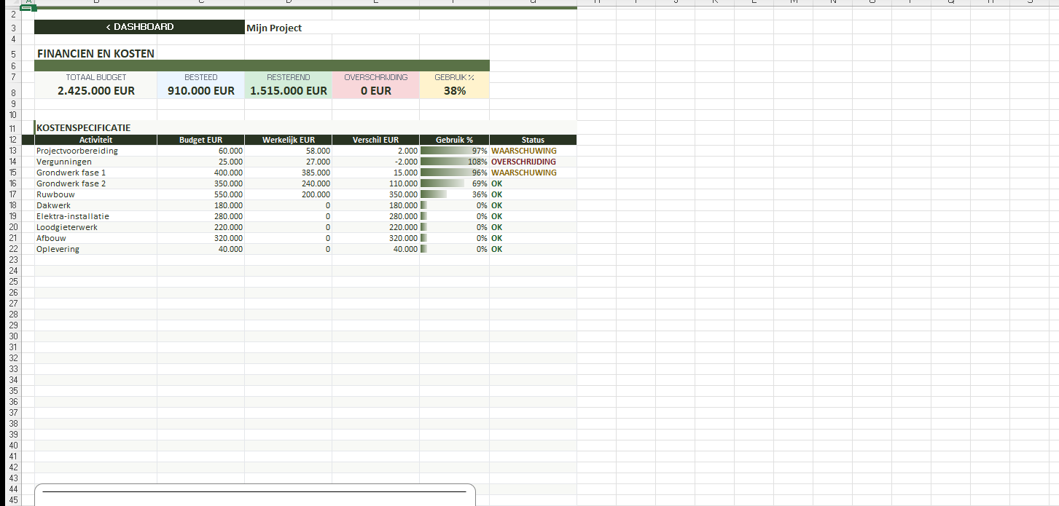Select the Elektra-installatie activity cell

click(73, 216)
